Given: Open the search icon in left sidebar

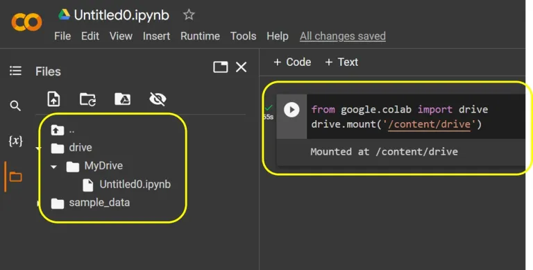Looking at the screenshot, I should 15,106.
